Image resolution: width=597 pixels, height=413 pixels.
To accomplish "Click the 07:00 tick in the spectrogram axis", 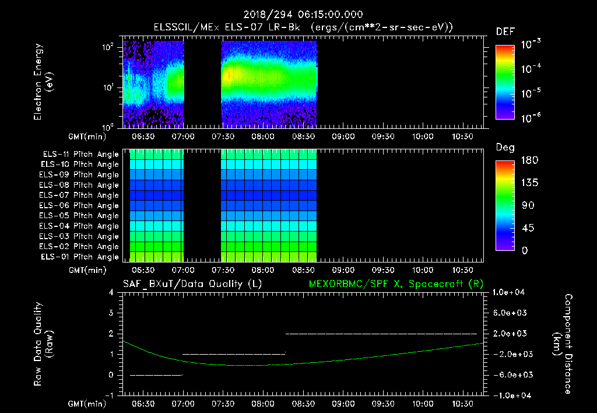I will click(x=183, y=136).
